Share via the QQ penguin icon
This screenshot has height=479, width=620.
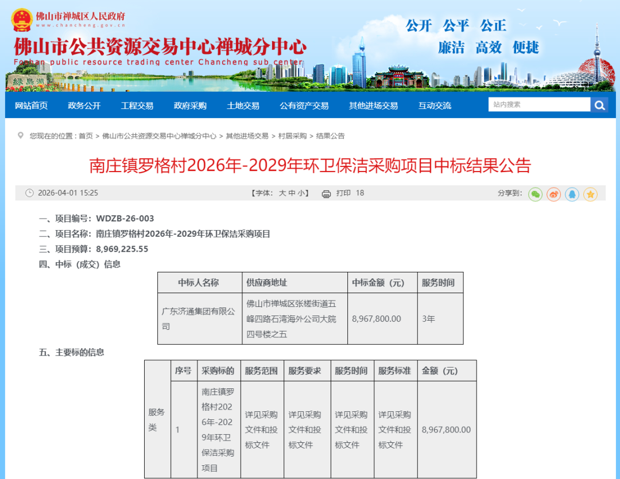(572, 193)
